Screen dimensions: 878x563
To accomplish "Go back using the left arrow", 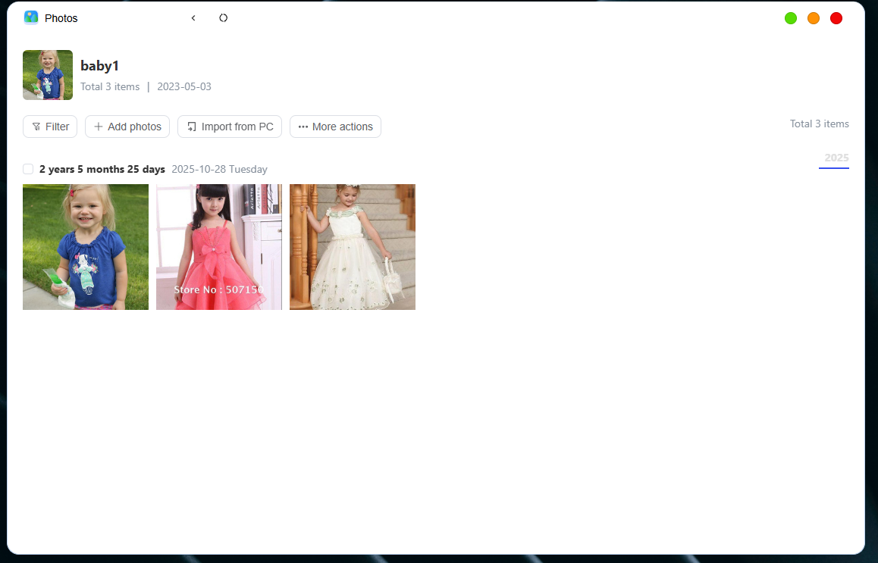I will (193, 18).
